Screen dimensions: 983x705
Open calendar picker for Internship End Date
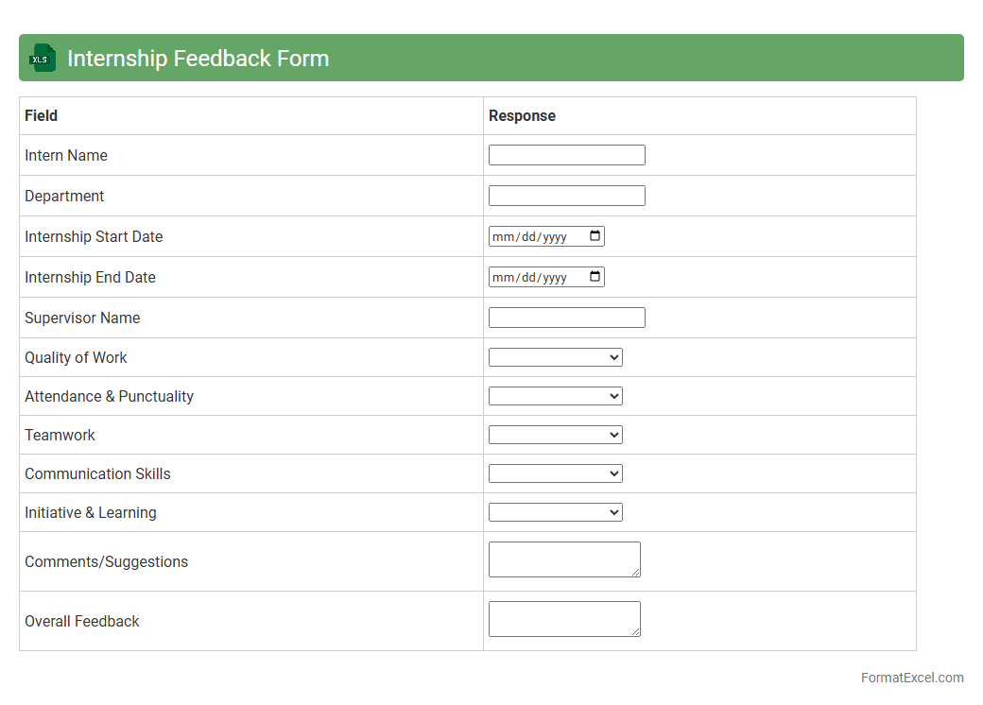click(595, 277)
